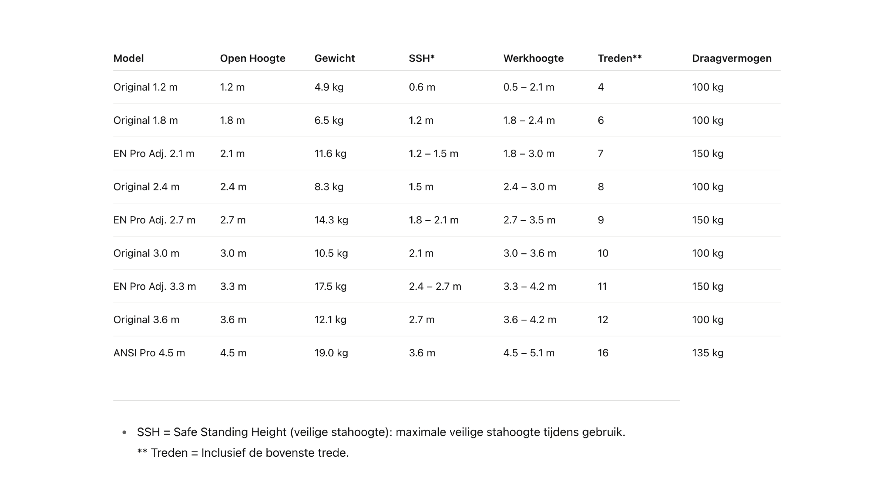Viewport: 887px width, 501px height.
Task: Select the Original 1.2 m model cell
Action: point(145,87)
